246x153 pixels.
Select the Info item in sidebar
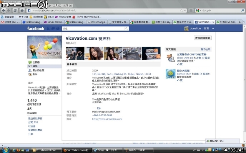coord(45,66)
